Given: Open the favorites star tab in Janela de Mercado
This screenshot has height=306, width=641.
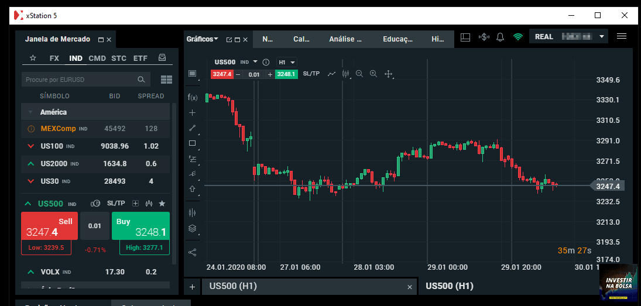Looking at the screenshot, I should [33, 58].
